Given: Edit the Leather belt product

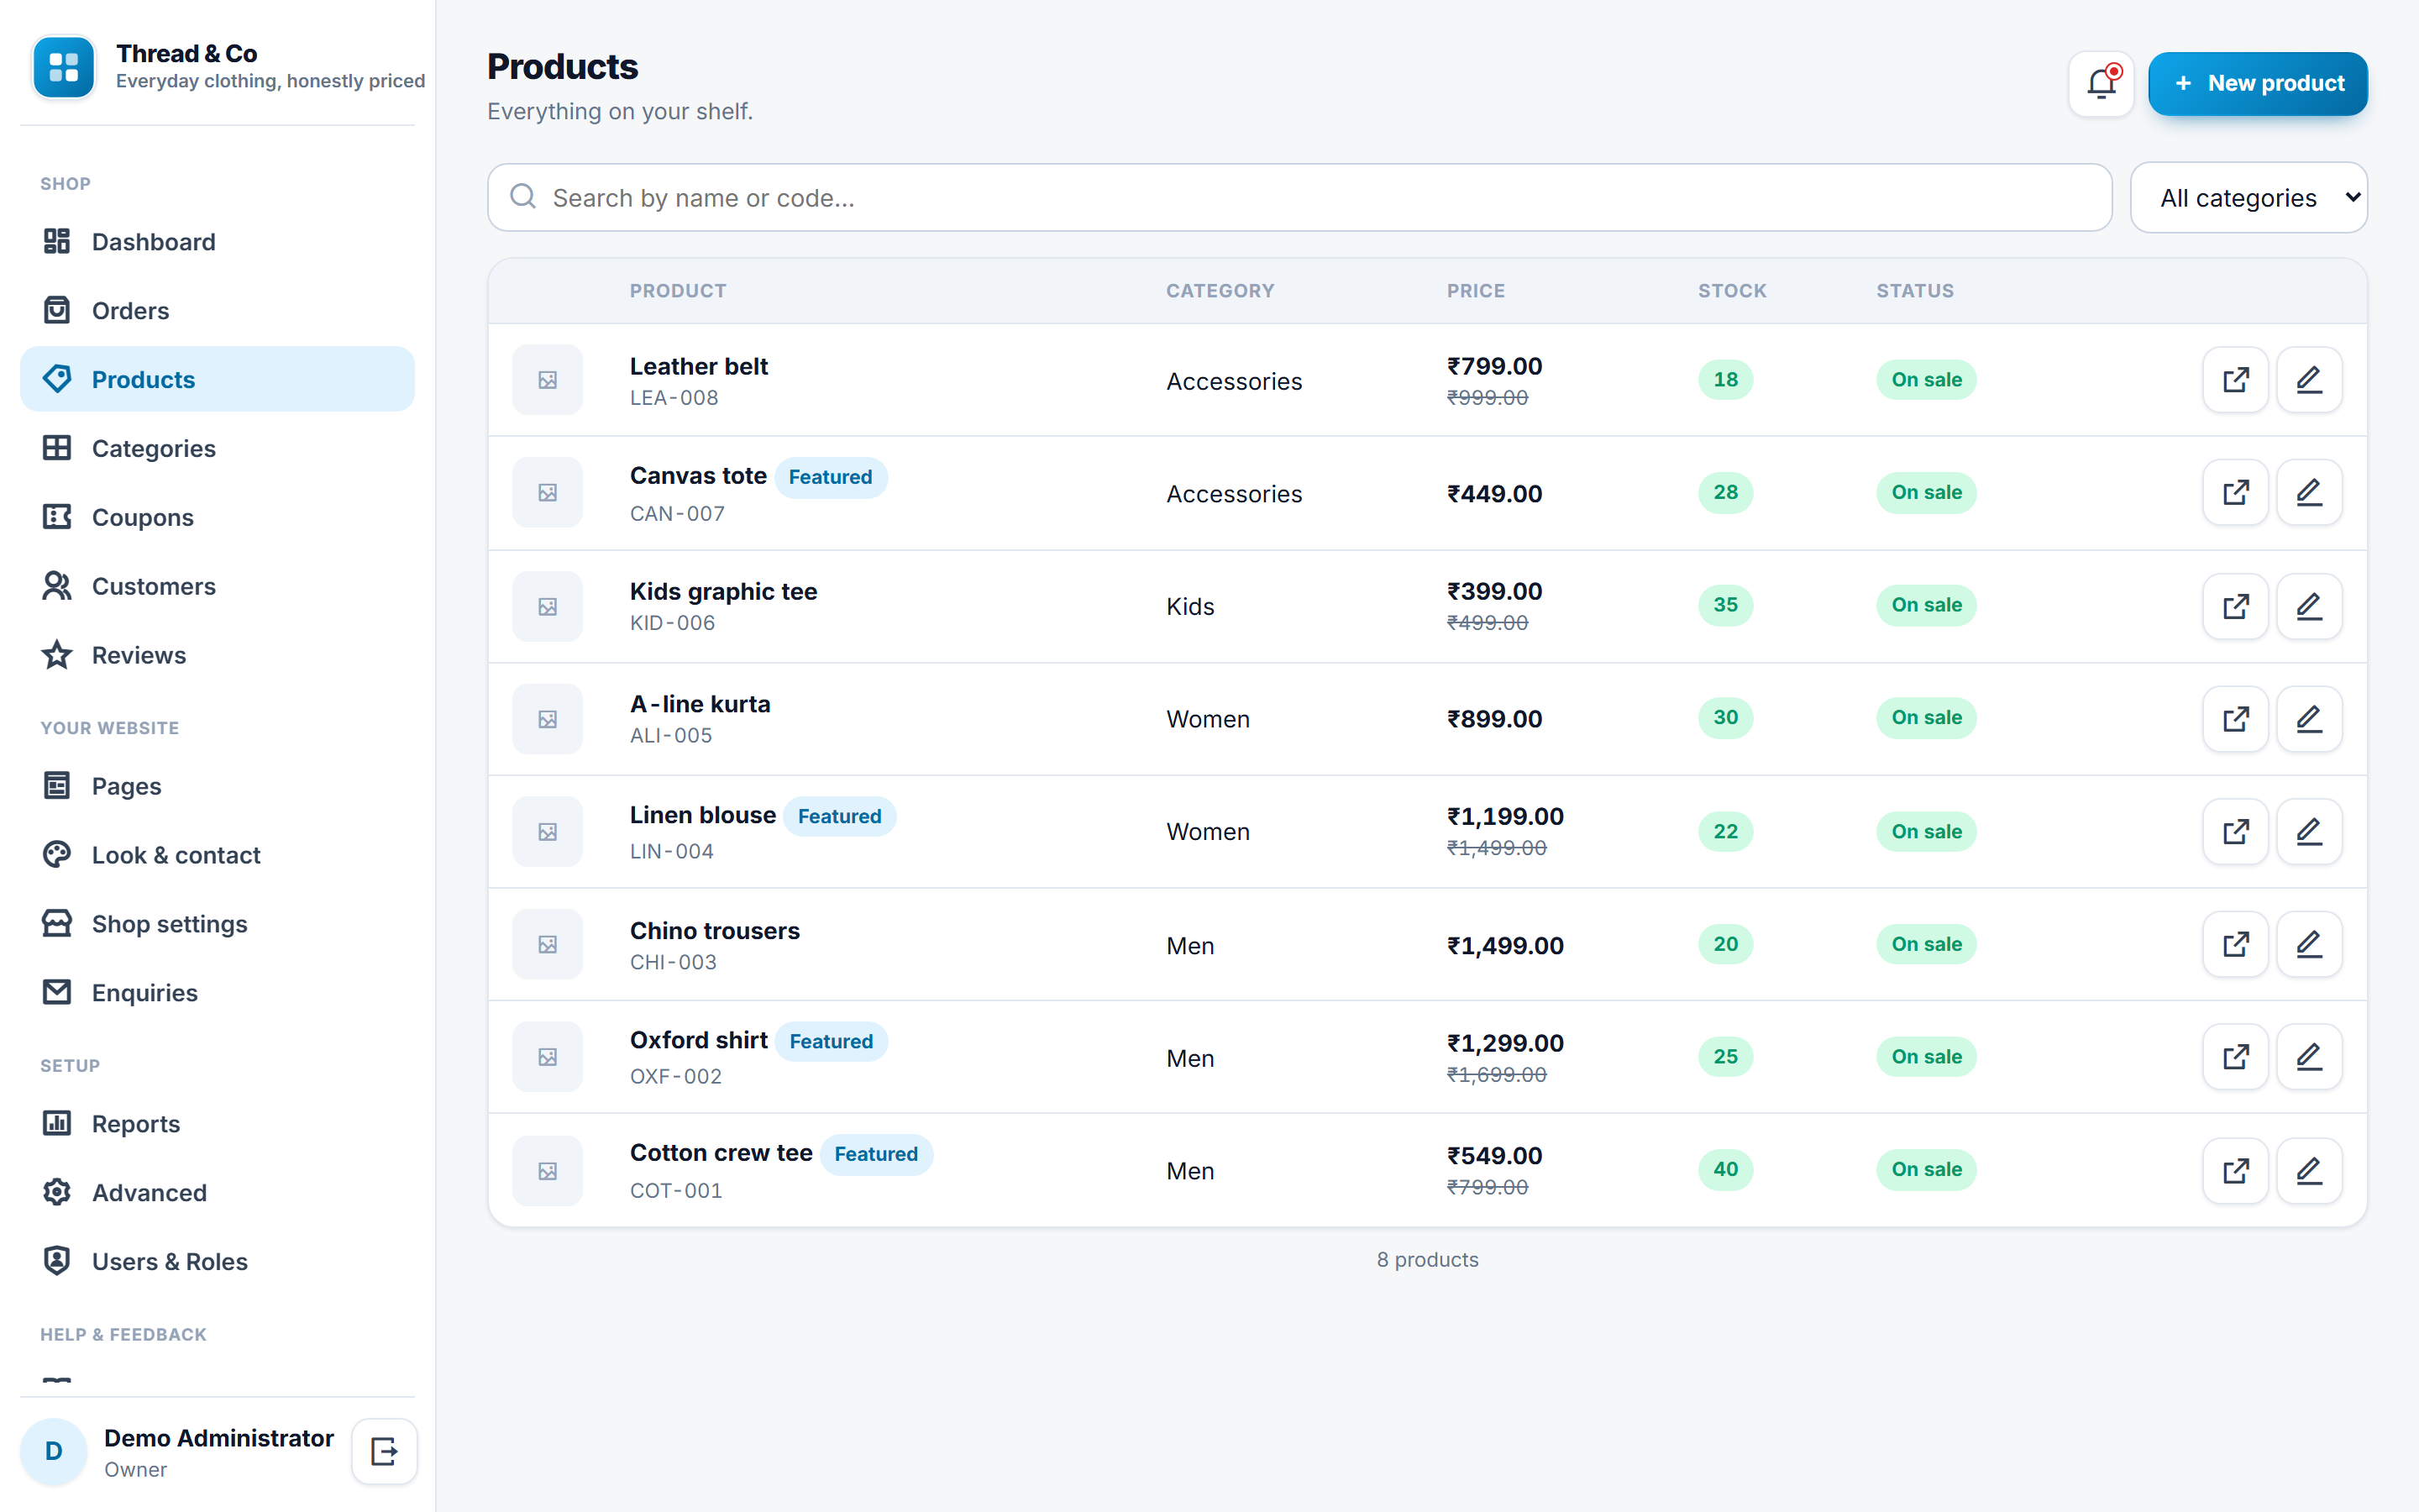Looking at the screenshot, I should [2309, 380].
